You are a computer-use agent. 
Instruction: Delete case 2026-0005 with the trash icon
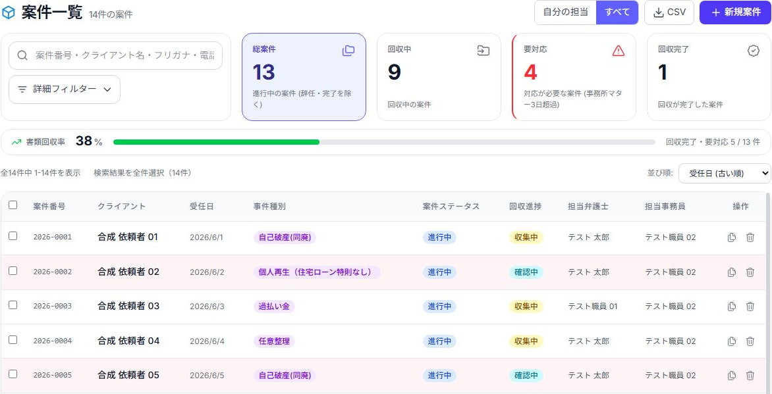[x=750, y=376]
